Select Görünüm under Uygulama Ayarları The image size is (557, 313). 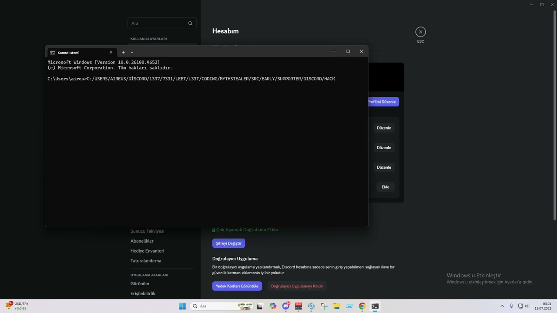tap(140, 283)
